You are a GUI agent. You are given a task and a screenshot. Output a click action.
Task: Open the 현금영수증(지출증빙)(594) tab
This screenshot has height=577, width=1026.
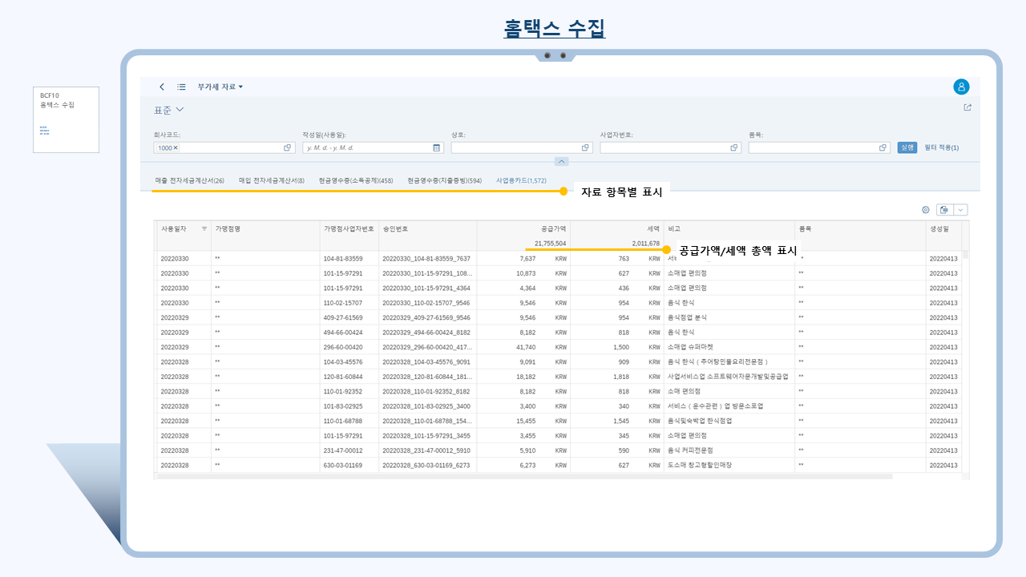[445, 180]
